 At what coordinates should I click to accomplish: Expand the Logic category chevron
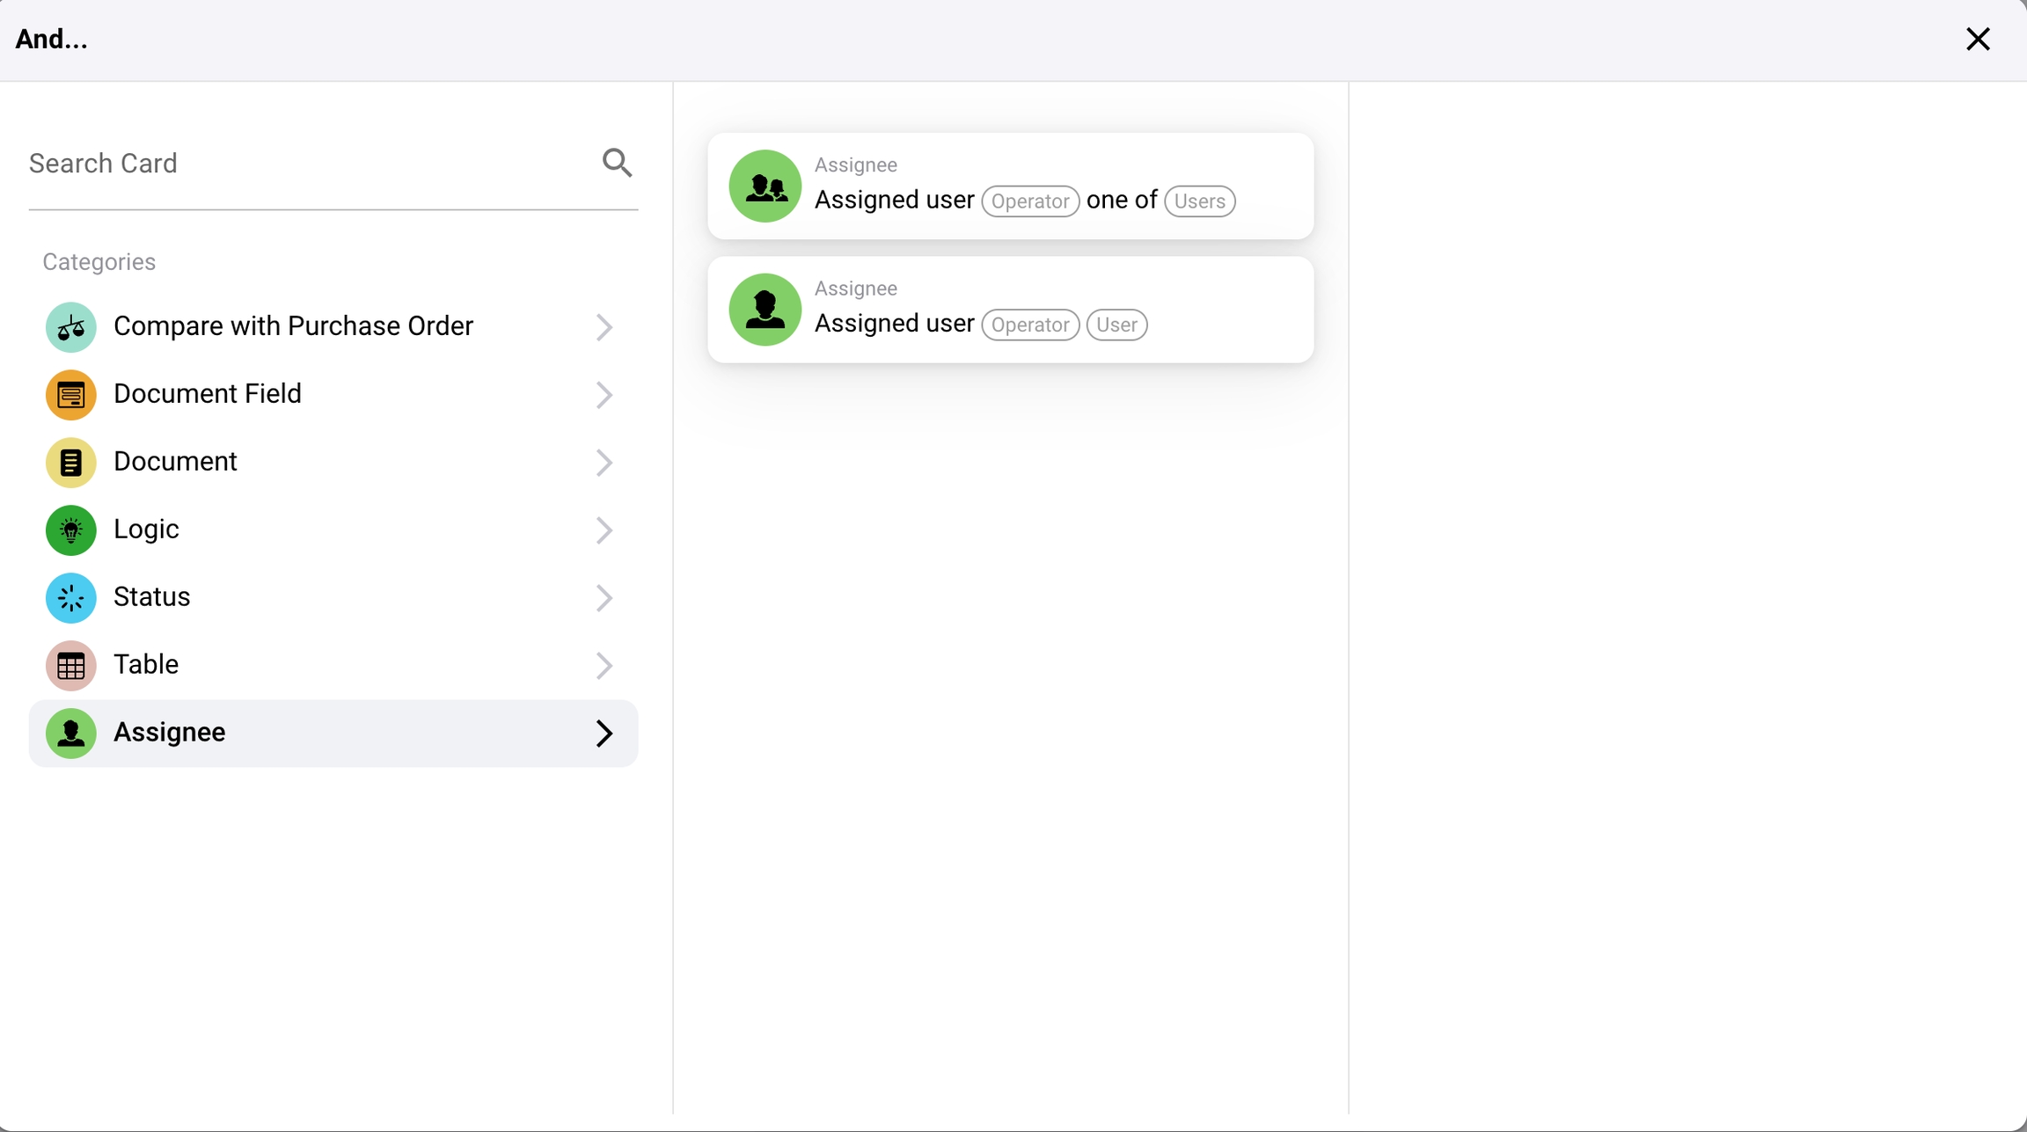tap(604, 530)
